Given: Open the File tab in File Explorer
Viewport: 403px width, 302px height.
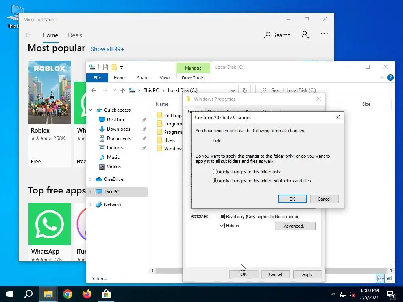Looking at the screenshot, I should click(97, 78).
